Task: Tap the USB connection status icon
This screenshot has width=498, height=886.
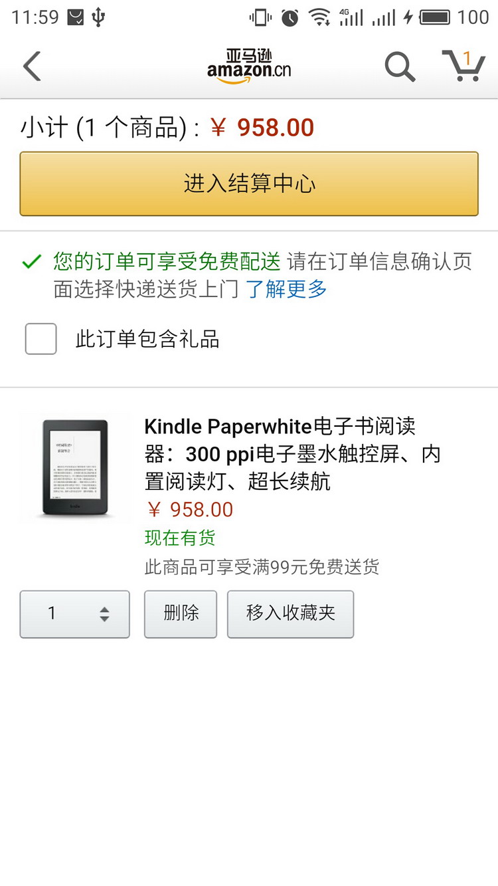Action: pyautogui.click(x=98, y=17)
